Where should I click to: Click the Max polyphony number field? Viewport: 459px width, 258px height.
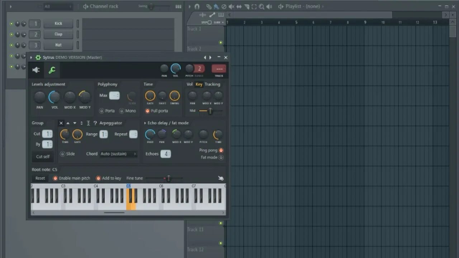tap(114, 96)
